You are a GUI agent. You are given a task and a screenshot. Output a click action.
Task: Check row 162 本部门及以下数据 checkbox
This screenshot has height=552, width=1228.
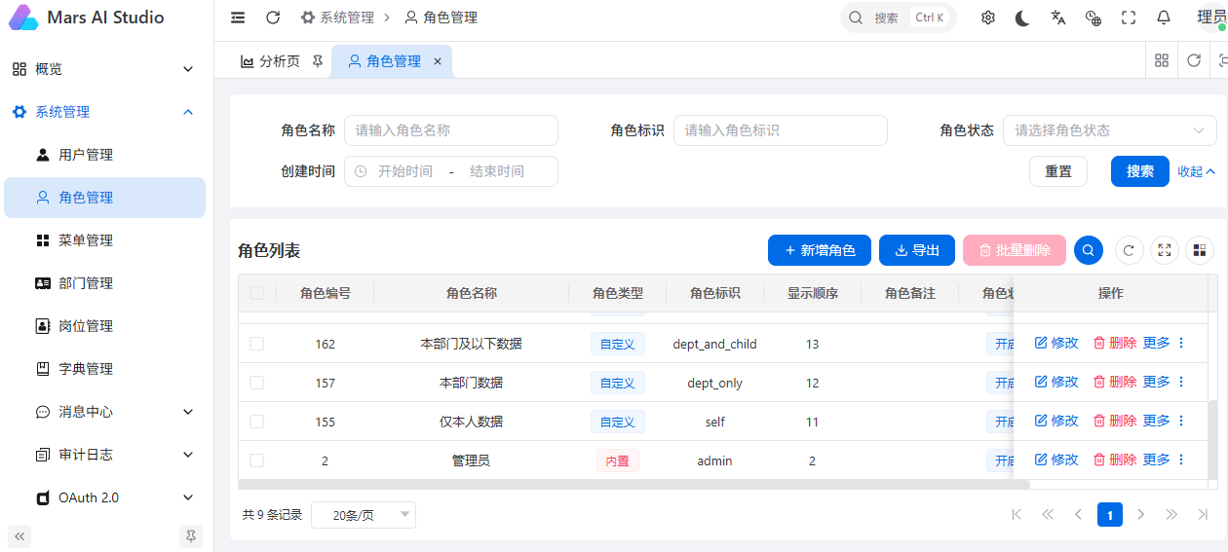click(x=257, y=344)
